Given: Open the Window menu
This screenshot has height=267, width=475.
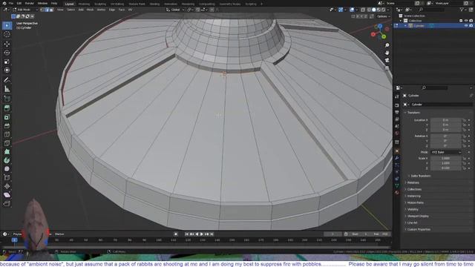Looking at the screenshot, I should [x=42, y=3].
